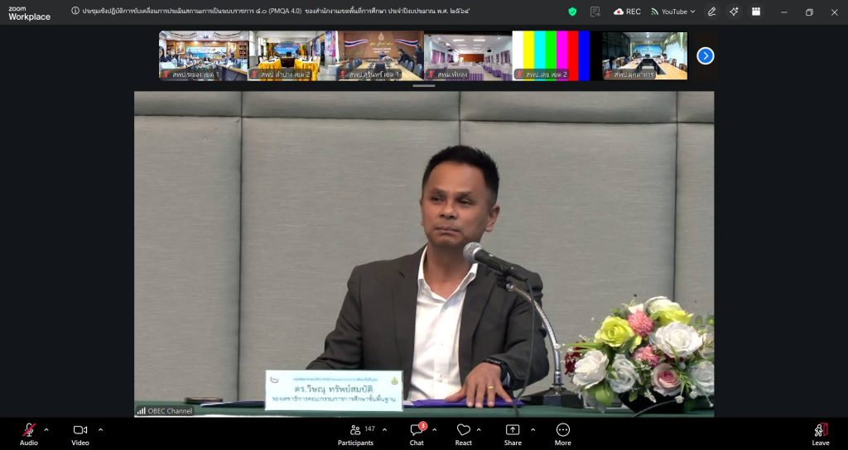Select the color bars video thumbnail

(551, 55)
